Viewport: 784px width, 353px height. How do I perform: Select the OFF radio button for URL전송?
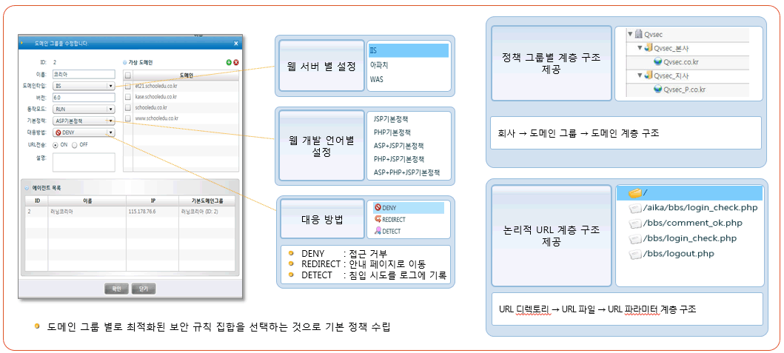[75, 144]
